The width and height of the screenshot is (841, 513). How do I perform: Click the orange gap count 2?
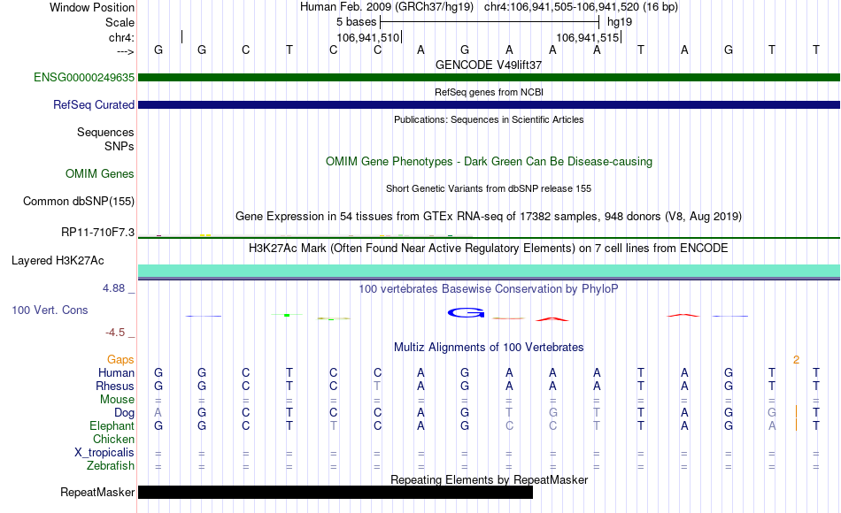pos(797,360)
